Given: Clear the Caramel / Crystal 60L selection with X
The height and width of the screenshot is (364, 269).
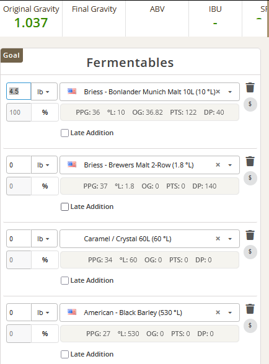Looking at the screenshot, I should pos(218,239).
